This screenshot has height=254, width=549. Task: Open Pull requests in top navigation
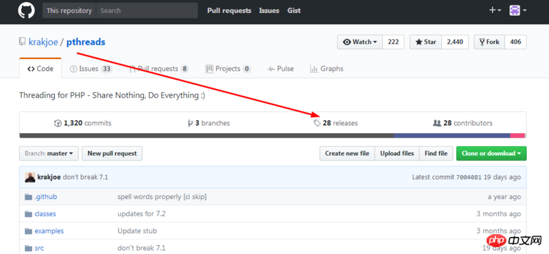[229, 10]
